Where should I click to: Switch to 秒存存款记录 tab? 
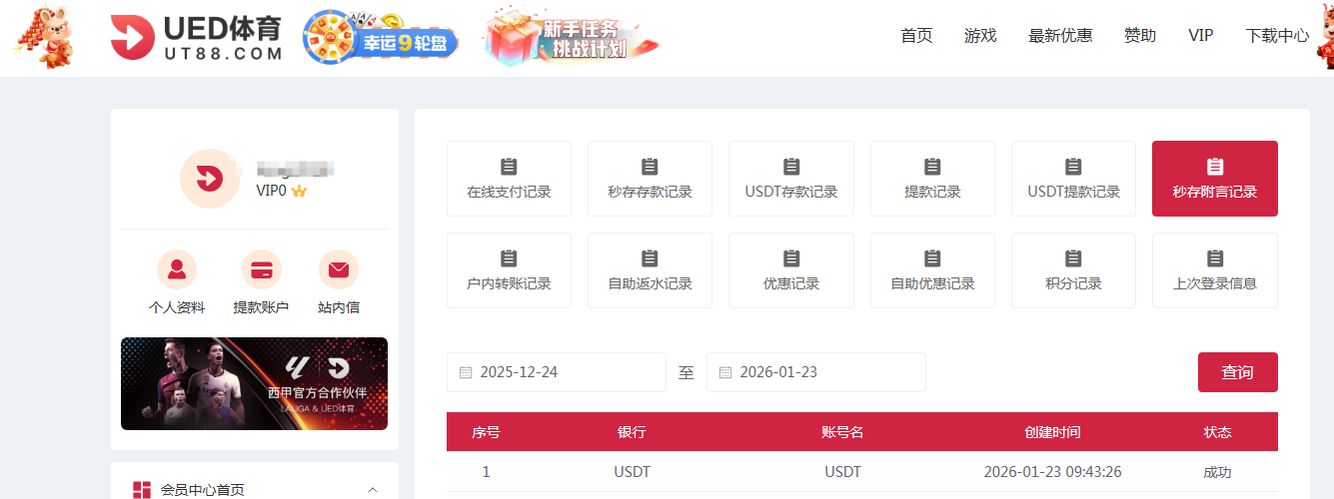pyautogui.click(x=650, y=179)
